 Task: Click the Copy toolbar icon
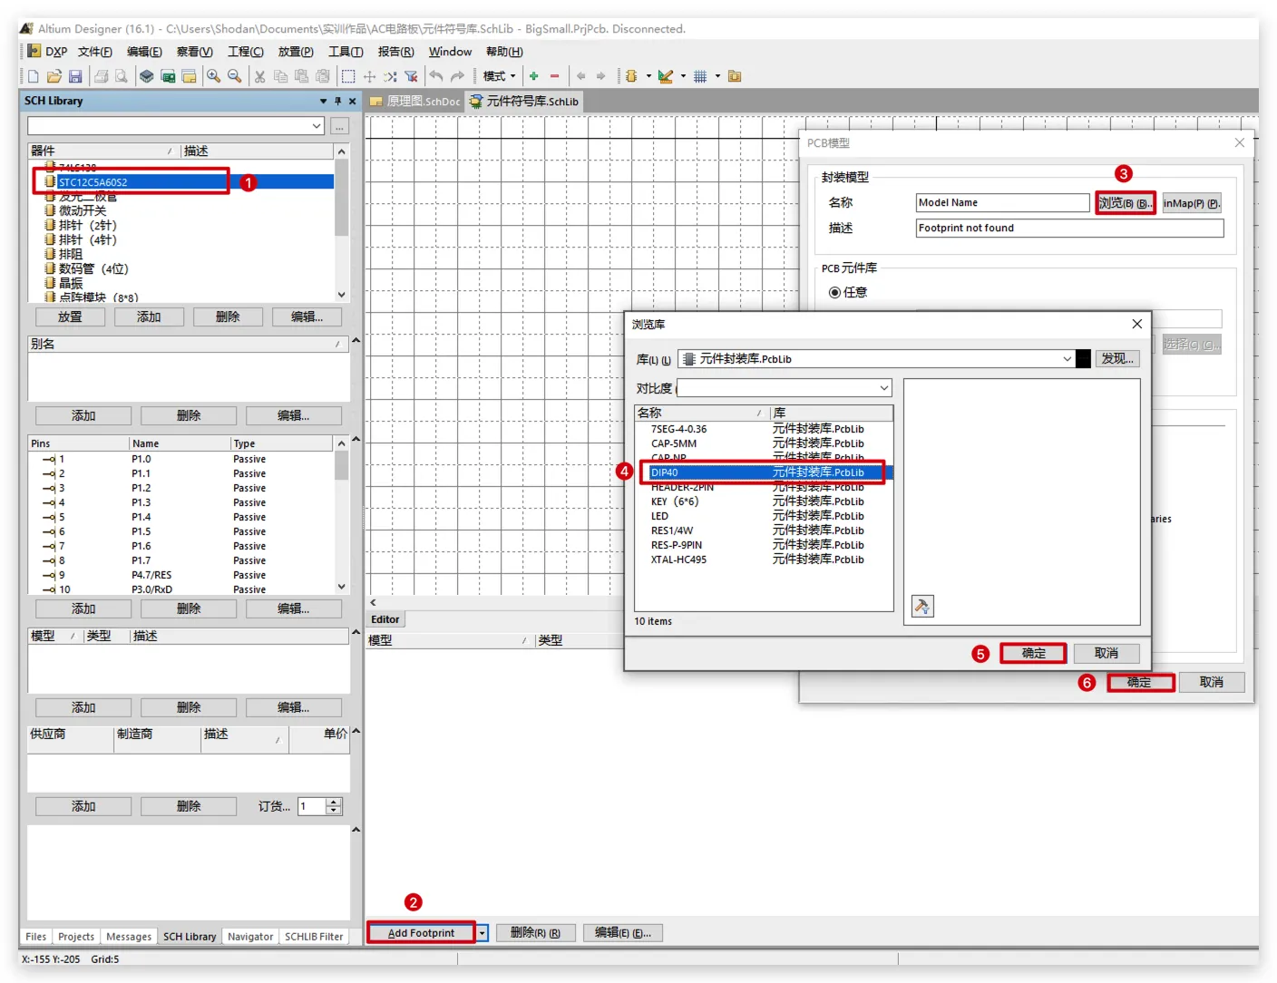[280, 76]
